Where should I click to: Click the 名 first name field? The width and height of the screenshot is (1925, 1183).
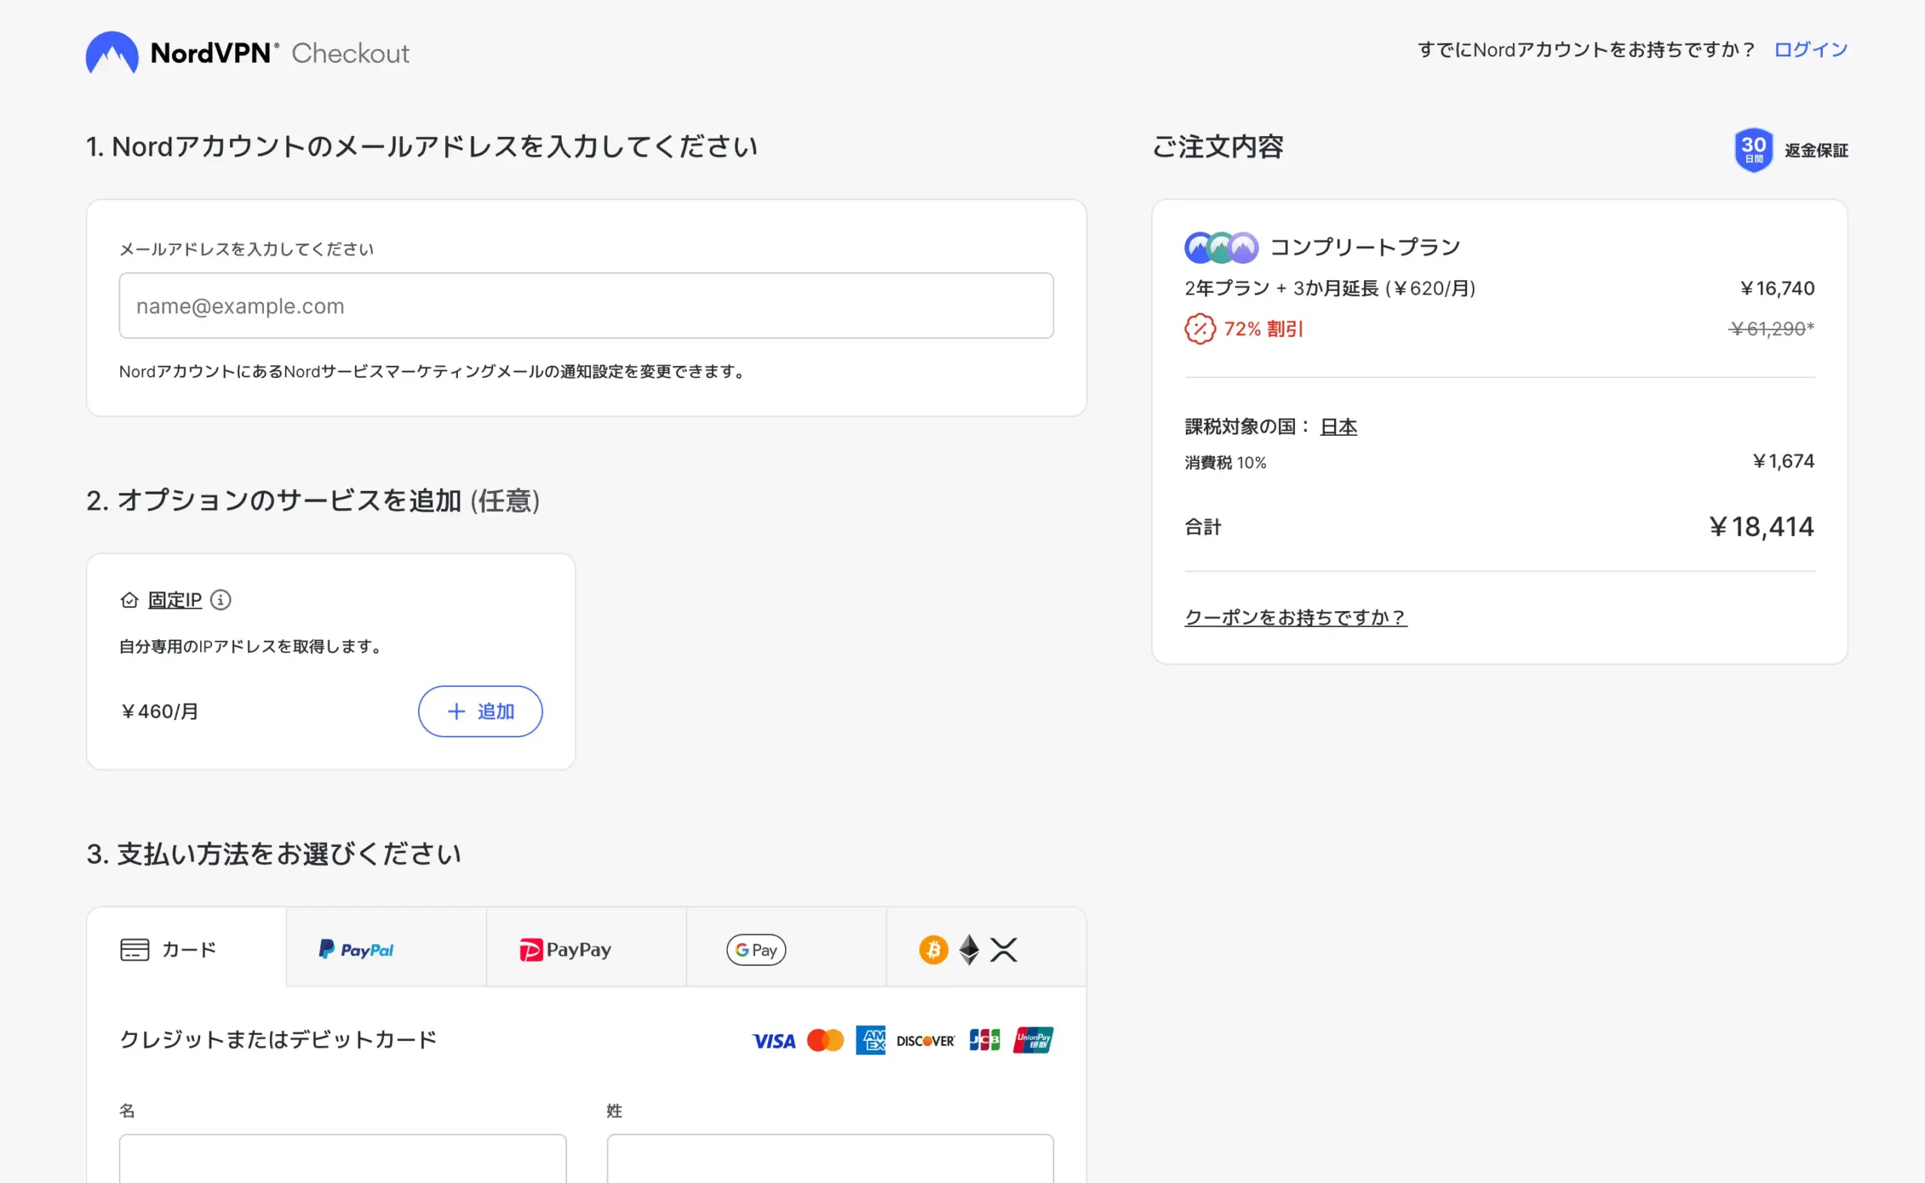[x=343, y=1159]
